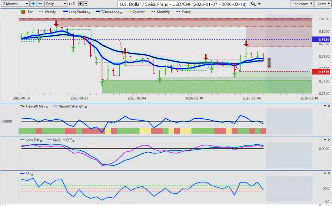Open the Daily interval dropdown
The height and width of the screenshot is (206, 332).
click(x=55, y=4)
